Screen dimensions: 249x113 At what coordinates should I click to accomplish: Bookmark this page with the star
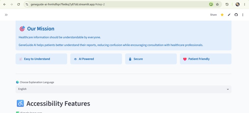217,4
